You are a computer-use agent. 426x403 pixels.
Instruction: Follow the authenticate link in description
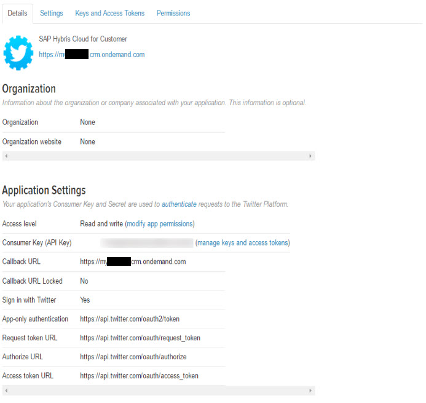[x=179, y=204]
